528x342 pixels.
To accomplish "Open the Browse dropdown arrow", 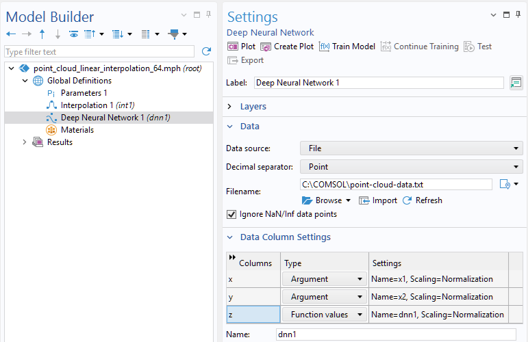I will [348, 200].
